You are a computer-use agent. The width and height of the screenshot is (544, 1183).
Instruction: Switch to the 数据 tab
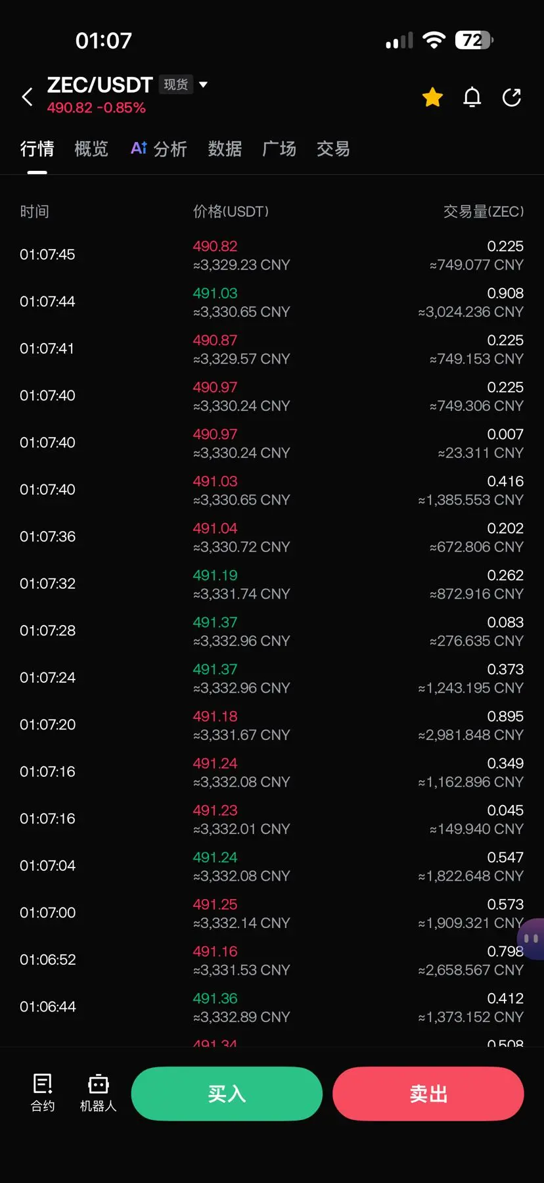[225, 149]
